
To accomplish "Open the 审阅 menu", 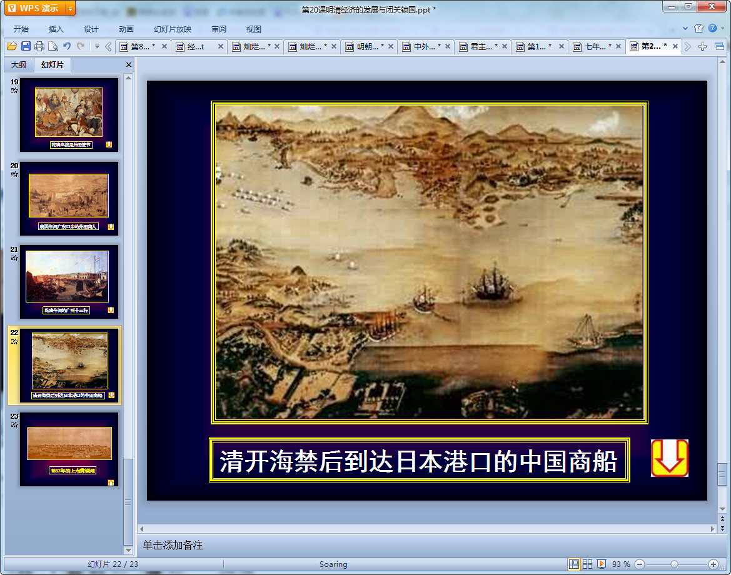I will [x=219, y=29].
